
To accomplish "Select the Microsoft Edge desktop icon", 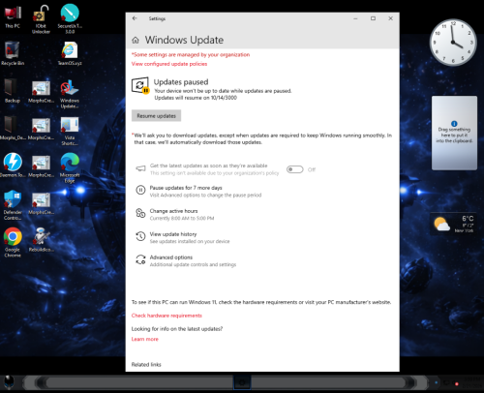I will (70, 167).
